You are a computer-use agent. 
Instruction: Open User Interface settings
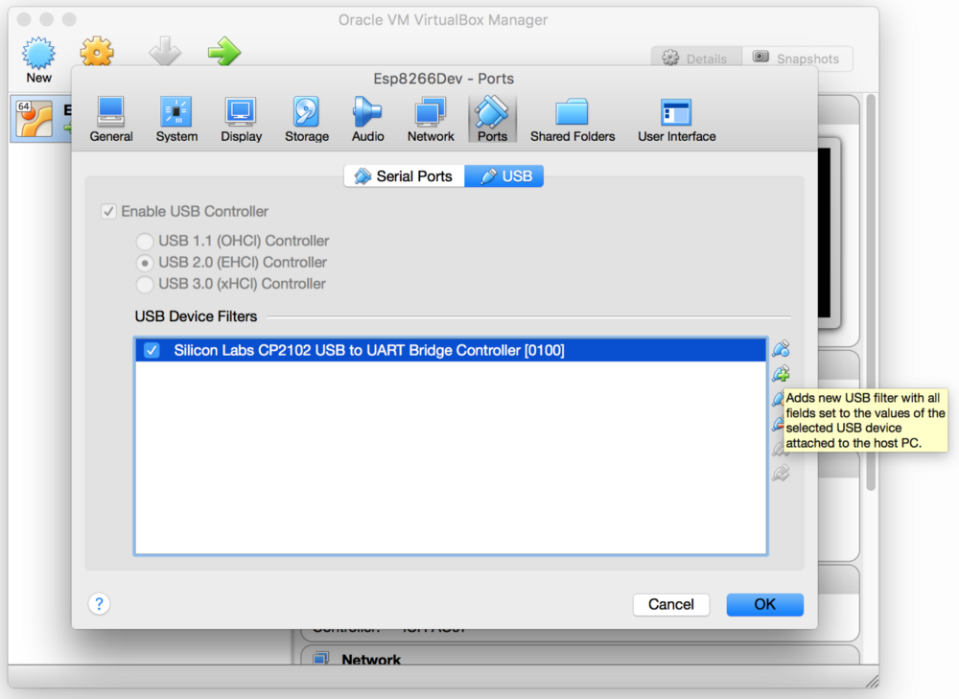[x=676, y=119]
